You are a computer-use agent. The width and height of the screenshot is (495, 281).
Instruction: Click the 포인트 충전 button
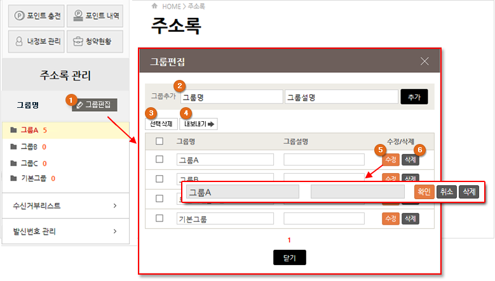pos(36,17)
